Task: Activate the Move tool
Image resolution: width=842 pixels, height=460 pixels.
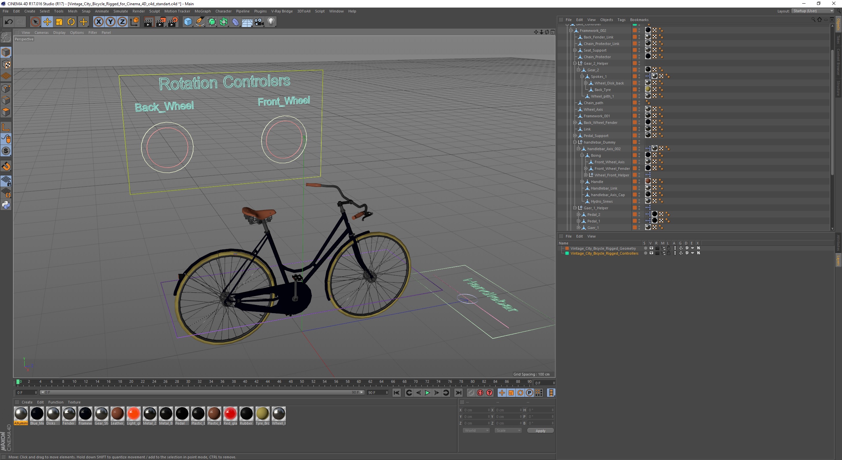Action: (47, 22)
